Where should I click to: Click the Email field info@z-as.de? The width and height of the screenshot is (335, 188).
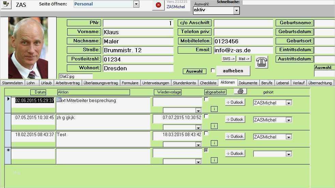tap(243, 50)
